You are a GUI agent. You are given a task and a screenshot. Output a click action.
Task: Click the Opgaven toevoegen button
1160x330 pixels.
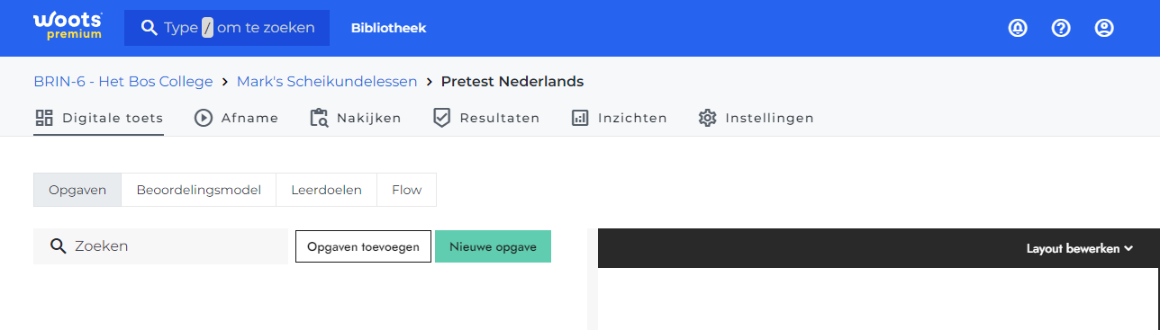click(x=363, y=246)
